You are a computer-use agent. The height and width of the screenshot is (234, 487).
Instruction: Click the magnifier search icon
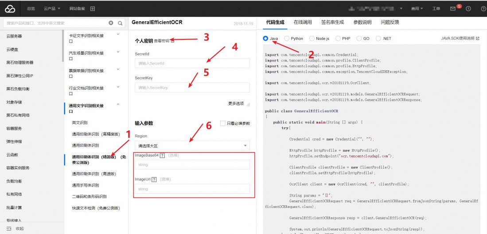pyautogui.click(x=121, y=23)
